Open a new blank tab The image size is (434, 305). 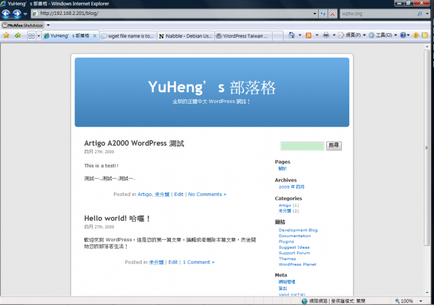(277, 36)
